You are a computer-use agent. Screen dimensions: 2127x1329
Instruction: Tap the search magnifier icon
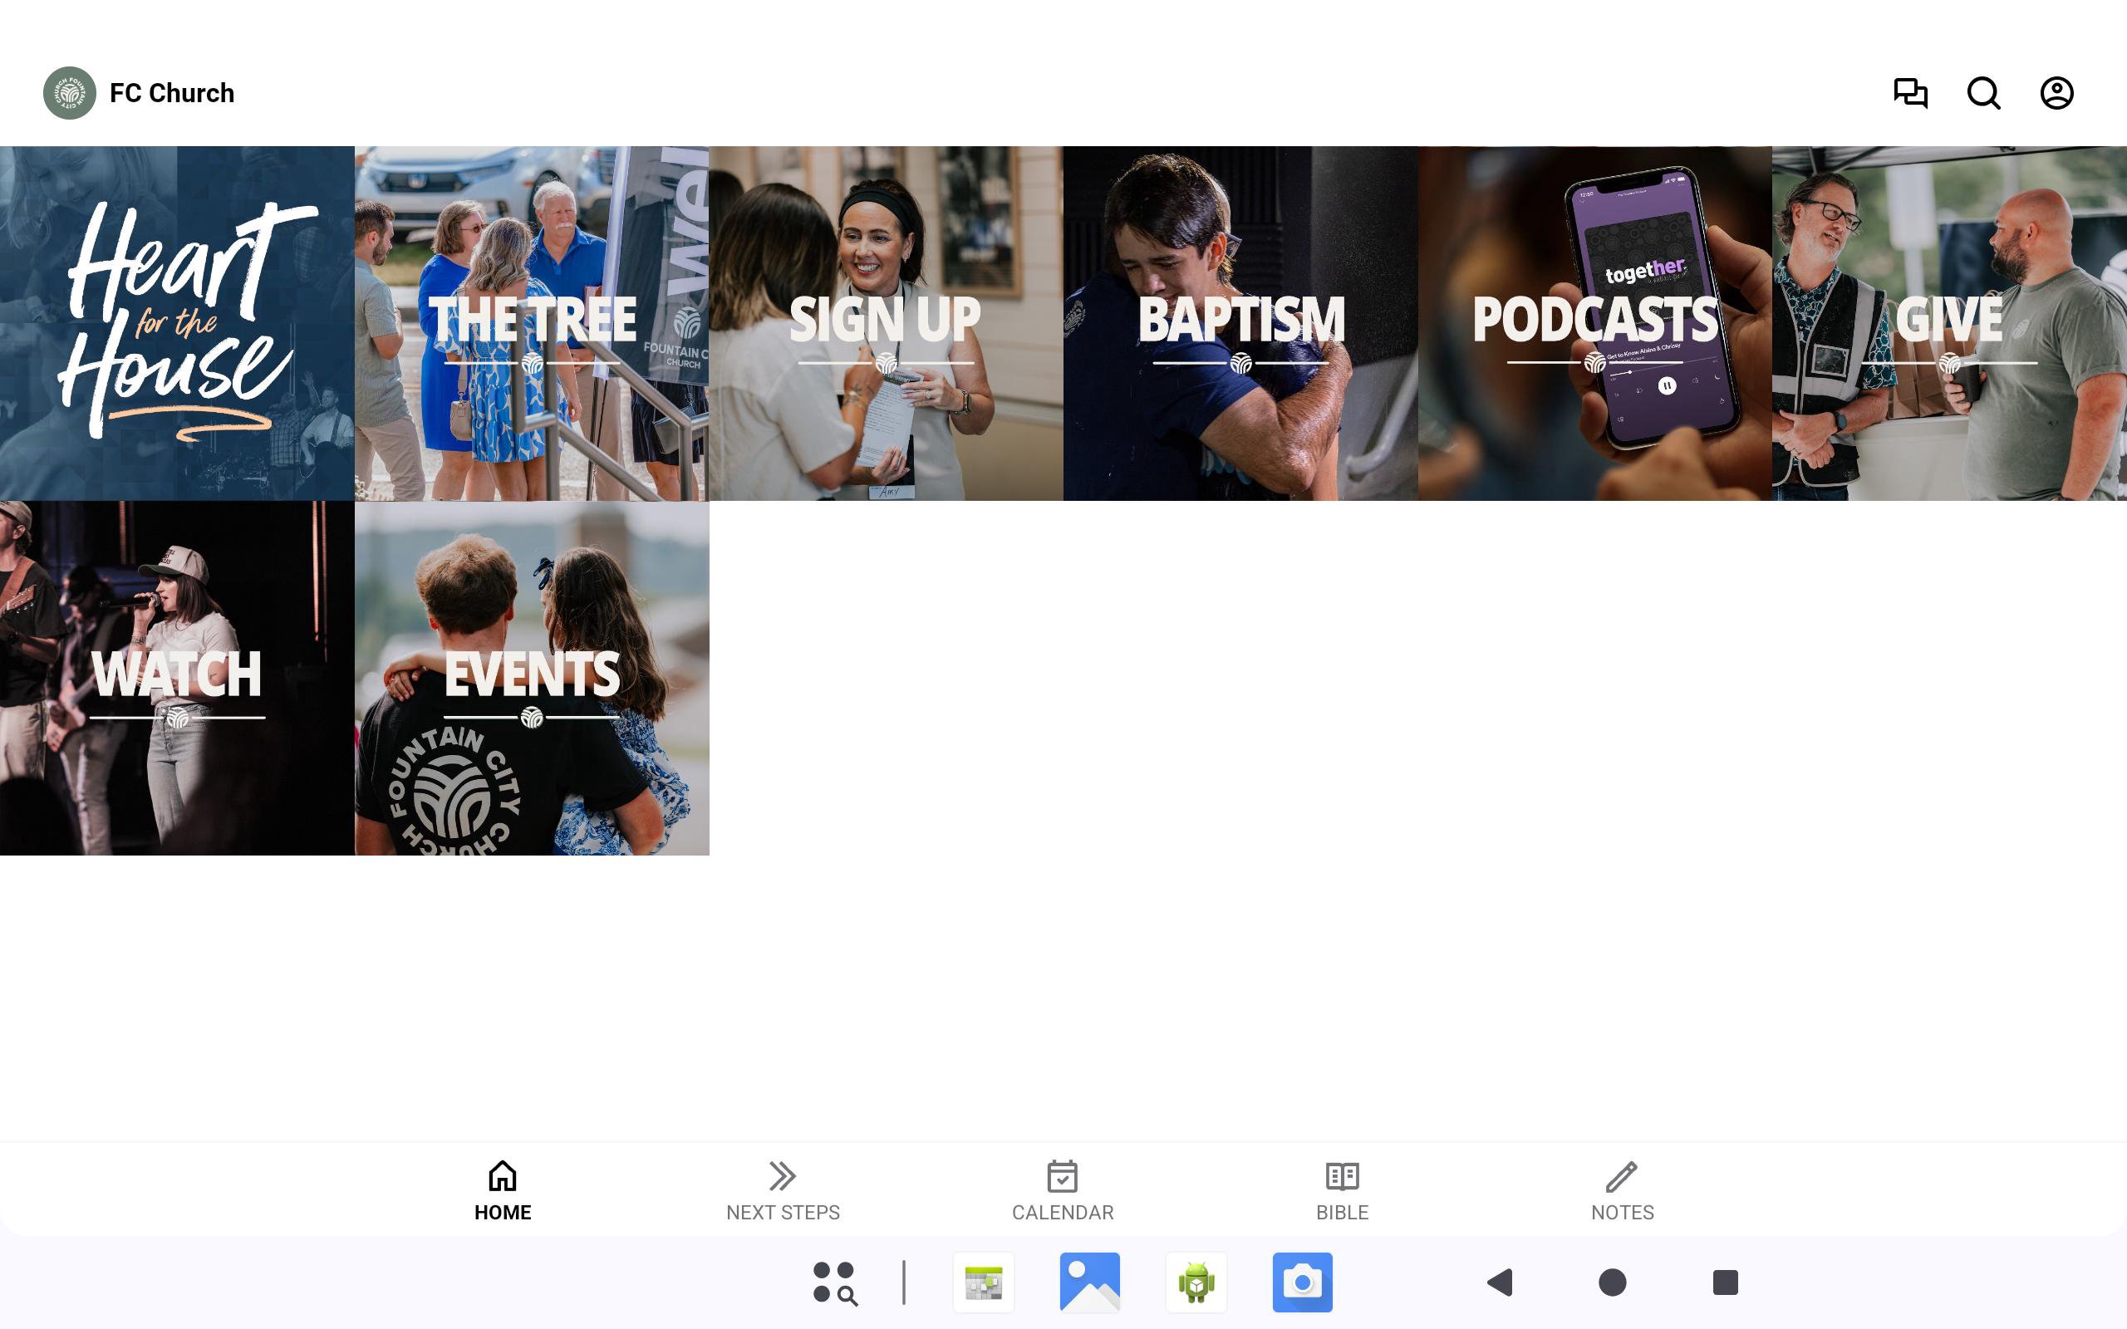[1983, 93]
